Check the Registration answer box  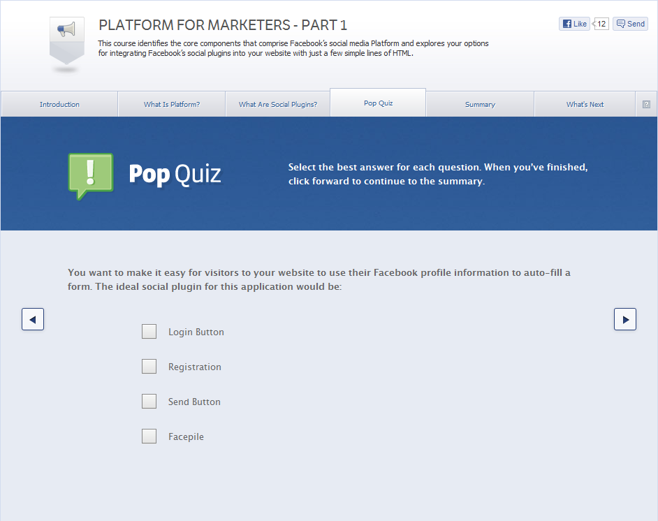(x=149, y=366)
